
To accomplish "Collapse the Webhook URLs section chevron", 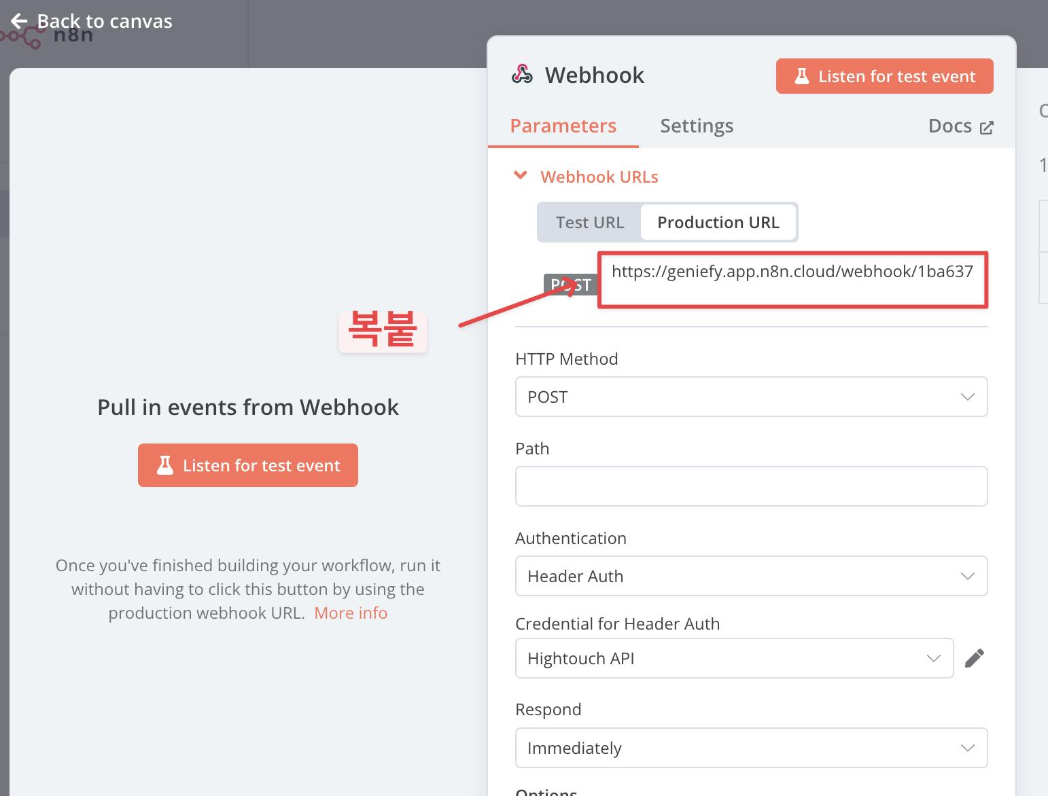I will click(x=521, y=176).
